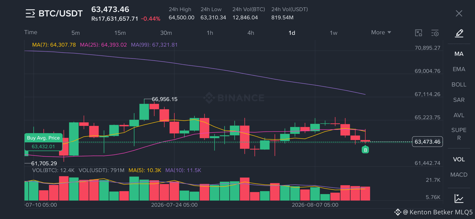475x219 pixels.
Task: Click the 65,223.75 price axis label
Action: (x=427, y=117)
